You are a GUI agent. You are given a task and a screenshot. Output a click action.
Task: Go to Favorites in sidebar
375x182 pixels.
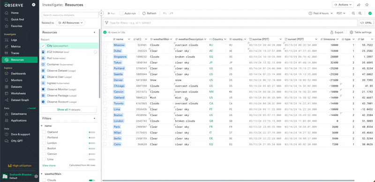(16, 26)
